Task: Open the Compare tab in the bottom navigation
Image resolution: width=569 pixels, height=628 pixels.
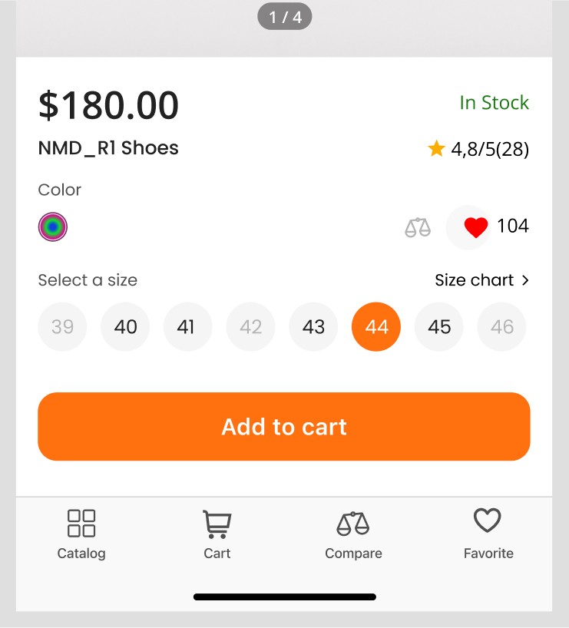Action: point(353,534)
